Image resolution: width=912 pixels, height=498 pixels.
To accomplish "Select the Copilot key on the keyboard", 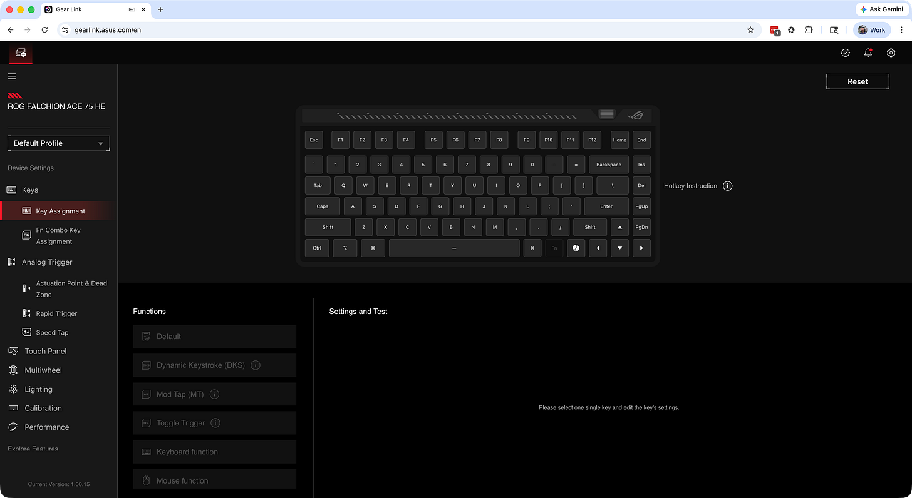I will [576, 248].
